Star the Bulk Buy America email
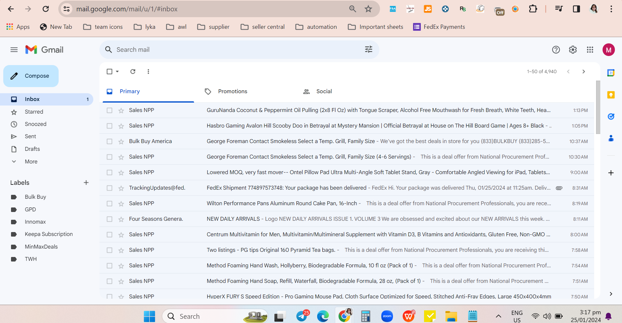Image resolution: width=622 pixels, height=323 pixels. [x=121, y=141]
